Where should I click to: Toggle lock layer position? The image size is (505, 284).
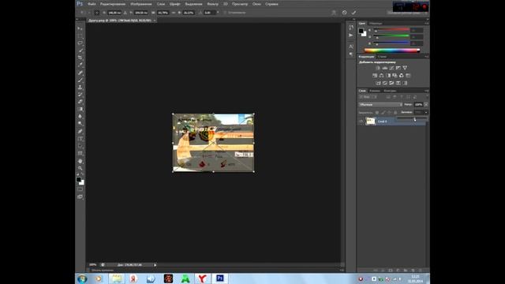coord(389,112)
